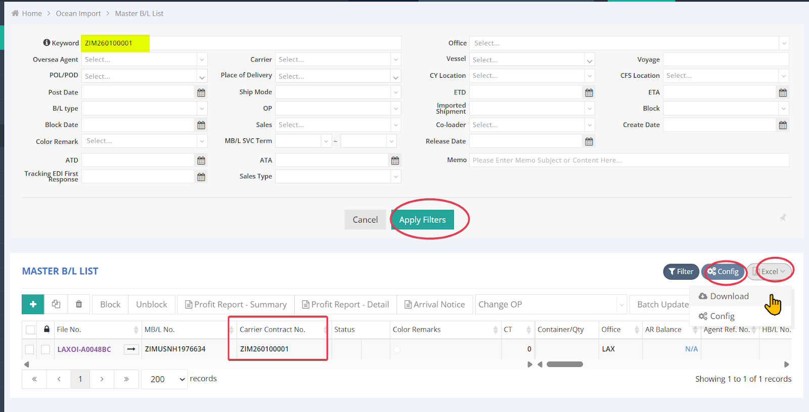Click the pin icon in filter panel
The height and width of the screenshot is (412, 809).
coord(783,218)
